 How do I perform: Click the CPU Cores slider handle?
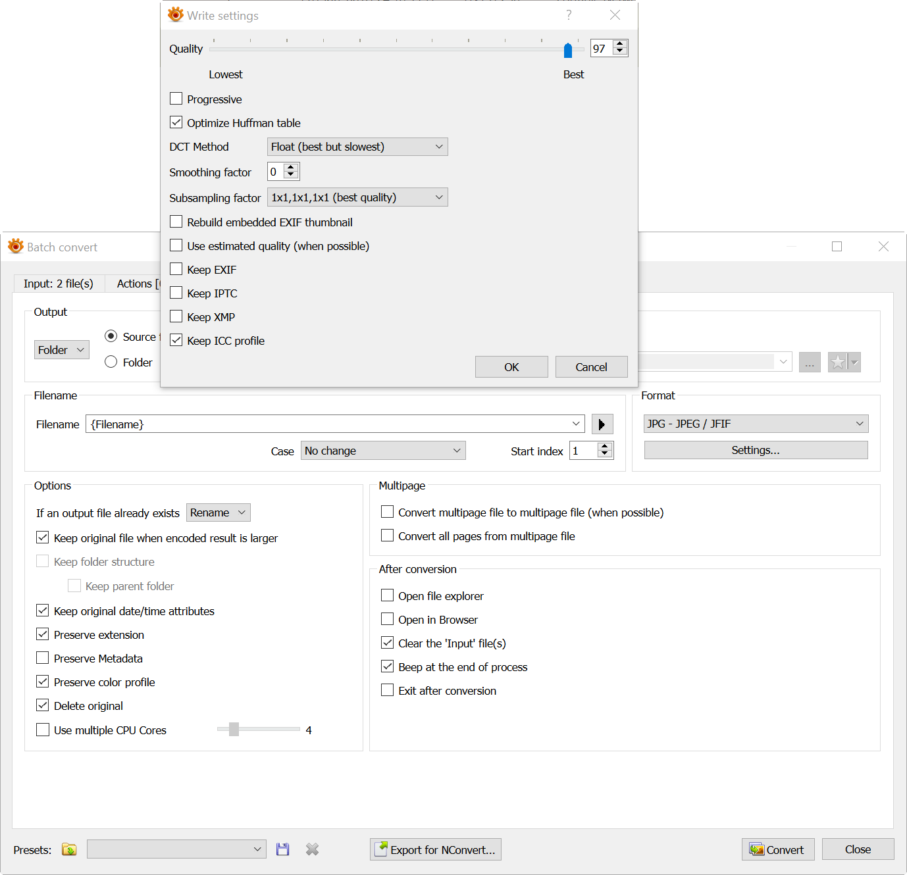tap(234, 729)
